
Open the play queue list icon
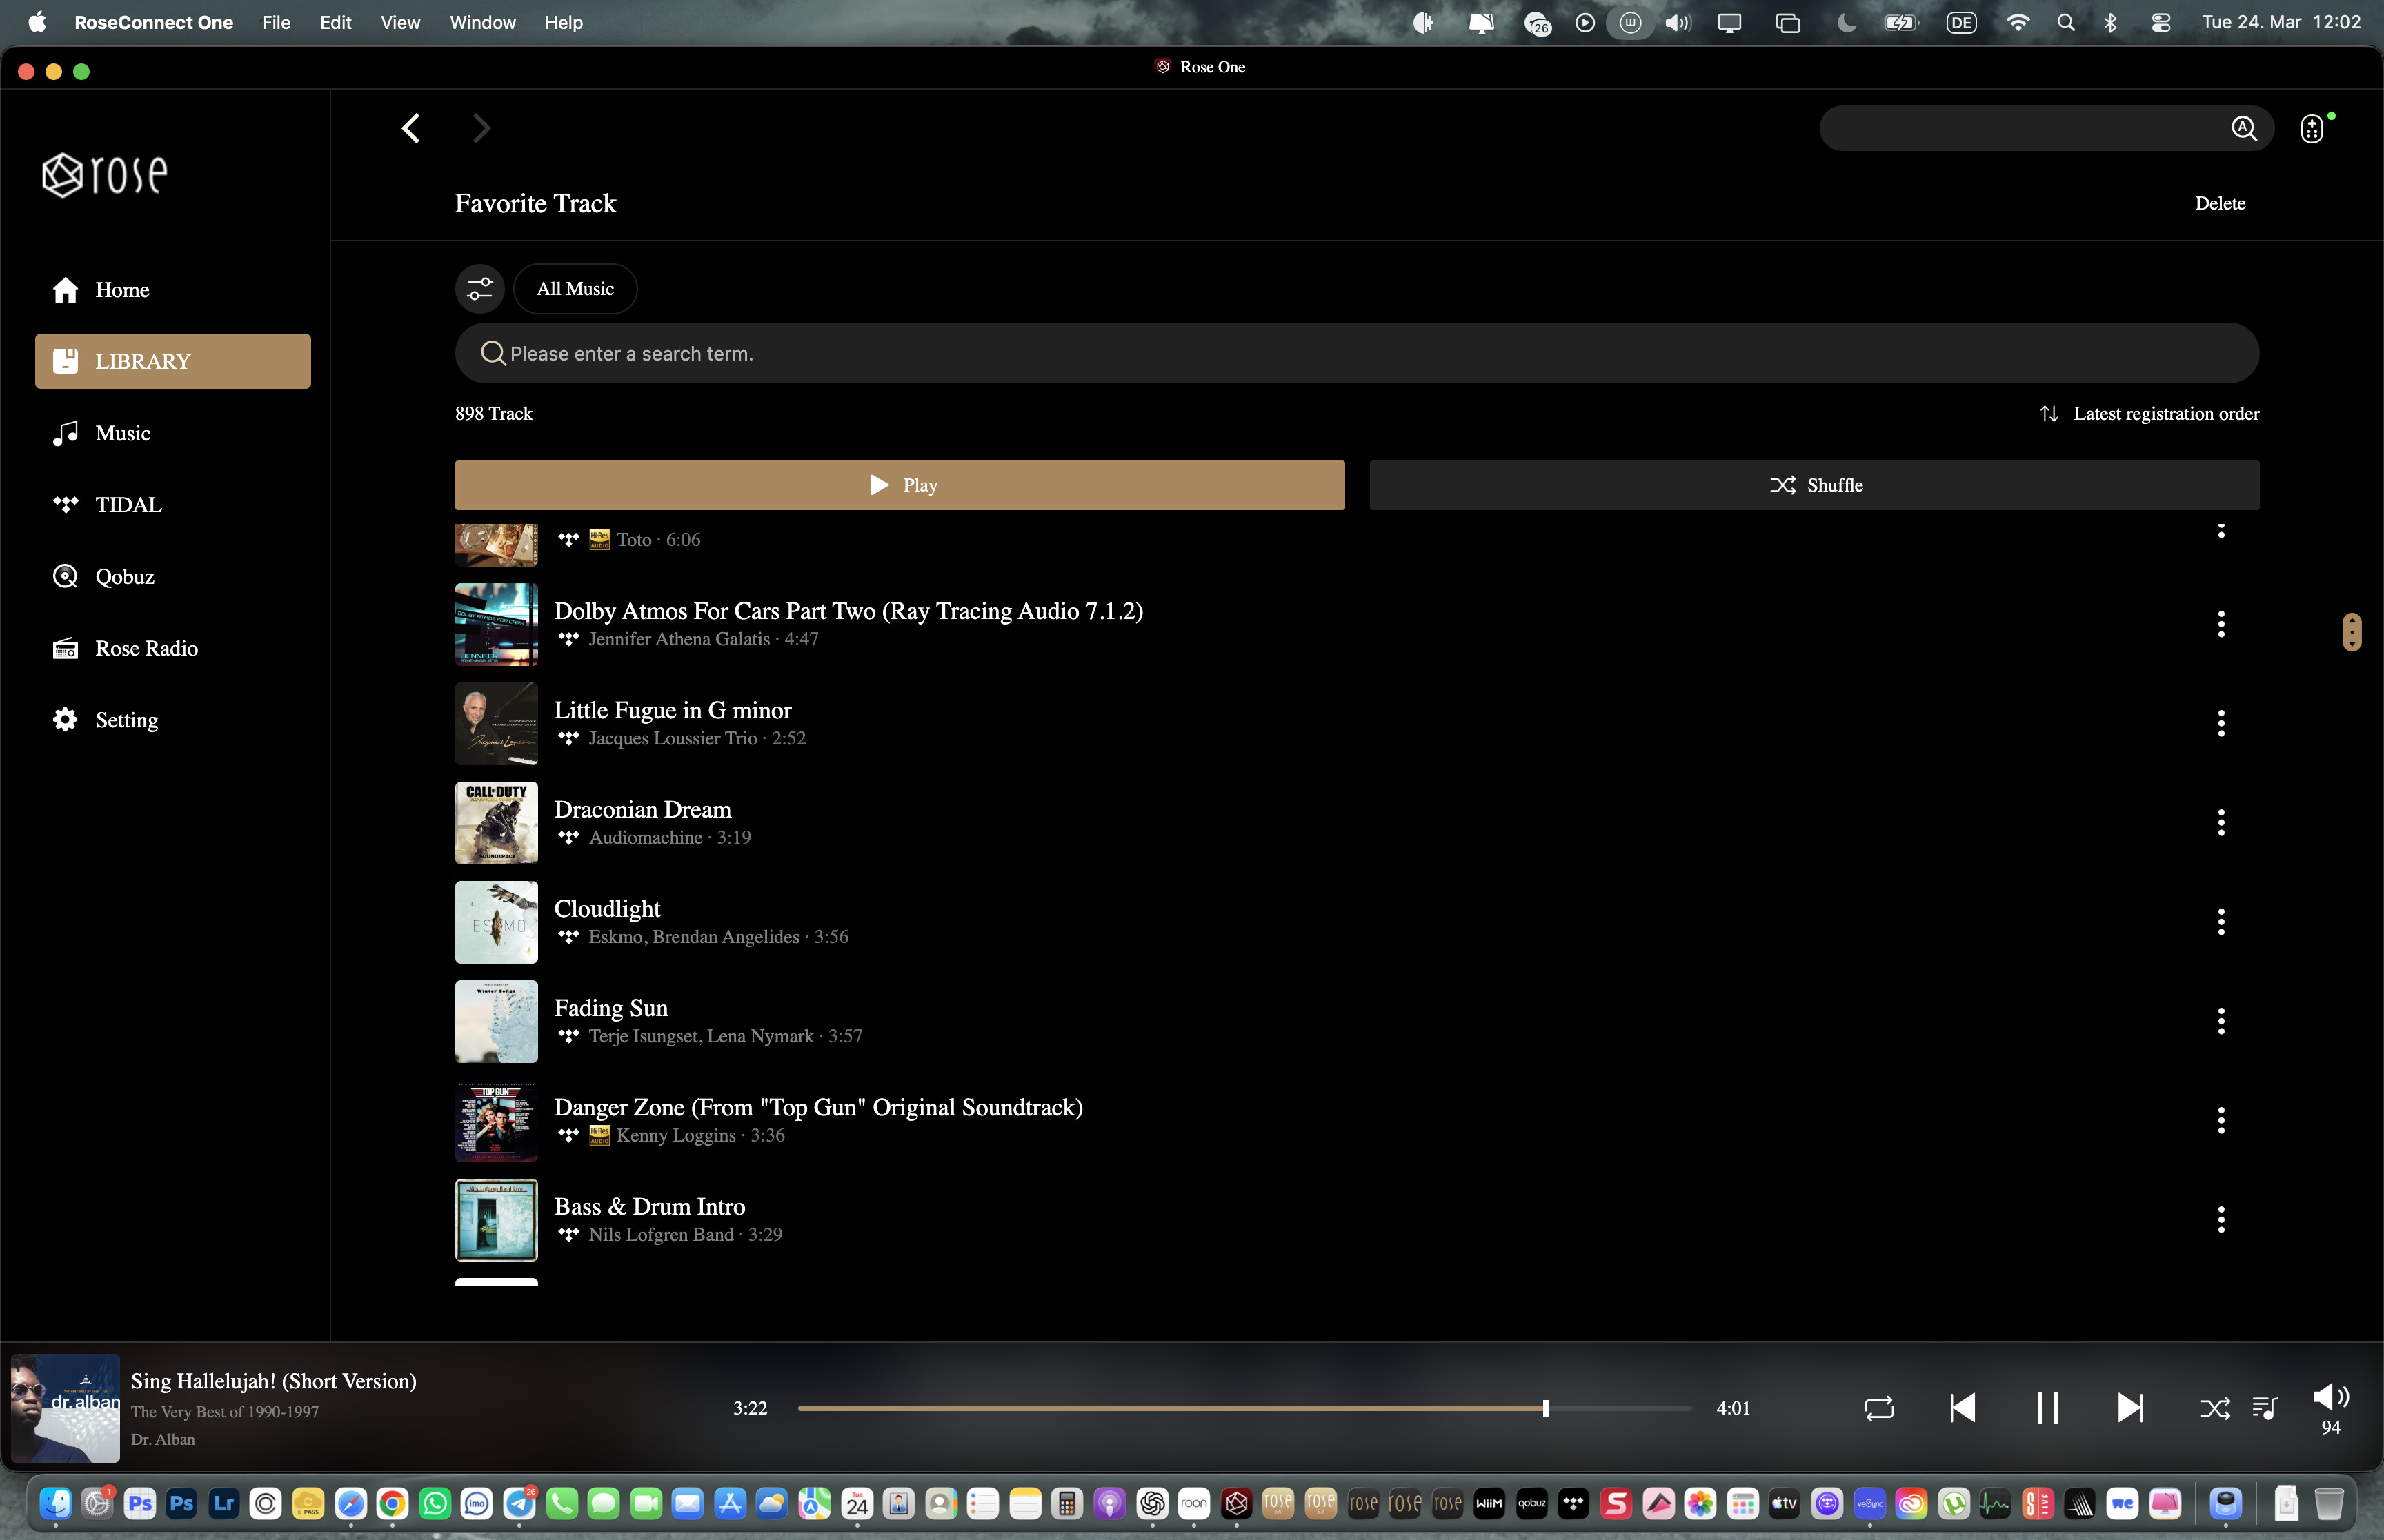[2264, 1408]
